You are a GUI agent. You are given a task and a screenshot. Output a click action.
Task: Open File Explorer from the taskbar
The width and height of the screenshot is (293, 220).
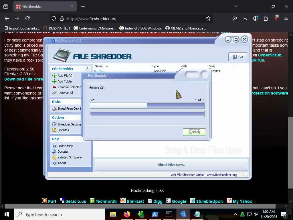click(x=113, y=214)
